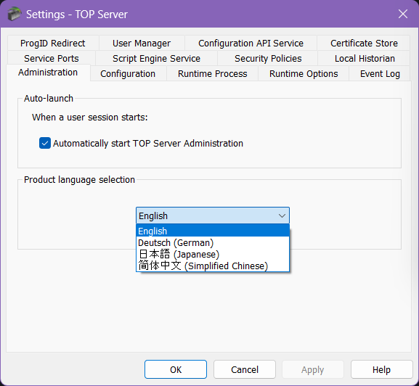This screenshot has height=386, width=419.
Task: Click the 'When a user session starts:' text
Action: (x=90, y=118)
